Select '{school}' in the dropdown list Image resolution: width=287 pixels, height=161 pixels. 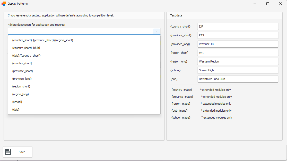17,102
